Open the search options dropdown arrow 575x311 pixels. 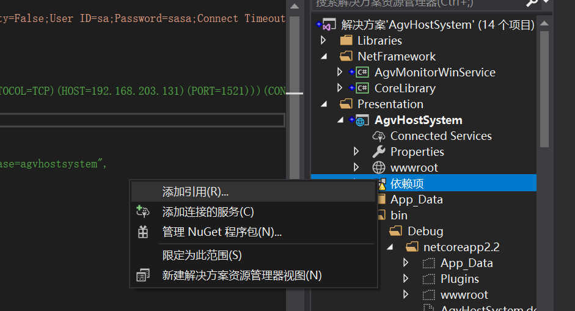pyautogui.click(x=546, y=2)
